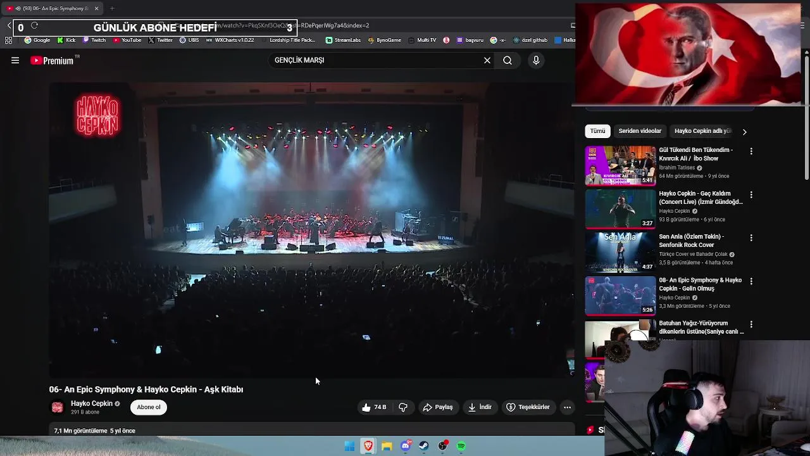This screenshot has height=456, width=810.
Task: Click the YouTube bookmark
Action: tap(127, 40)
